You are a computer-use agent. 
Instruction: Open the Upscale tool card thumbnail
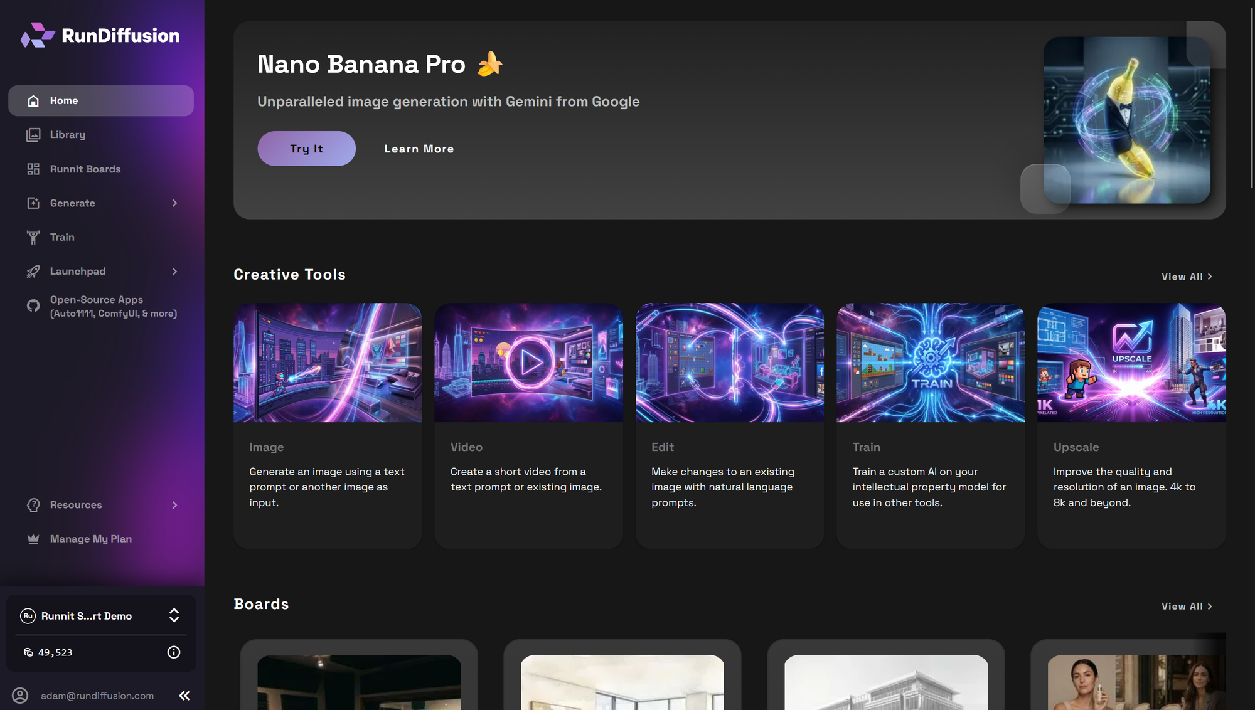point(1131,363)
